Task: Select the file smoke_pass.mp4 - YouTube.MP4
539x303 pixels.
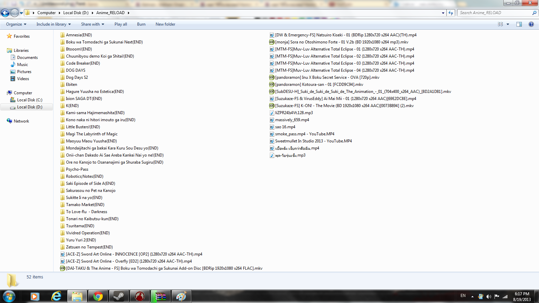Action: point(305,134)
